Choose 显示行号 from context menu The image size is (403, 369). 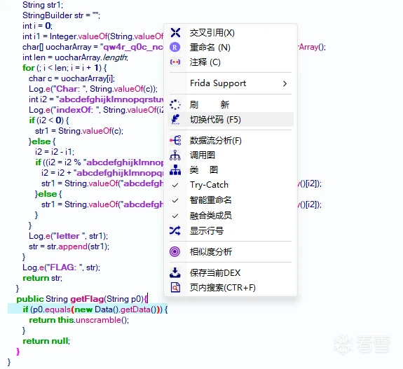pos(231,230)
